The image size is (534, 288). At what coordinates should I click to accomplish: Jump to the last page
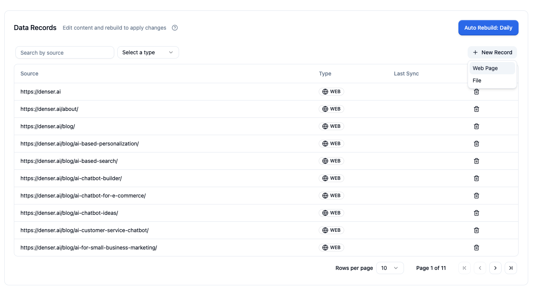511,268
